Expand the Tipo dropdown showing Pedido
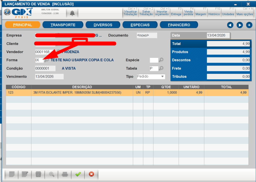 (162, 77)
